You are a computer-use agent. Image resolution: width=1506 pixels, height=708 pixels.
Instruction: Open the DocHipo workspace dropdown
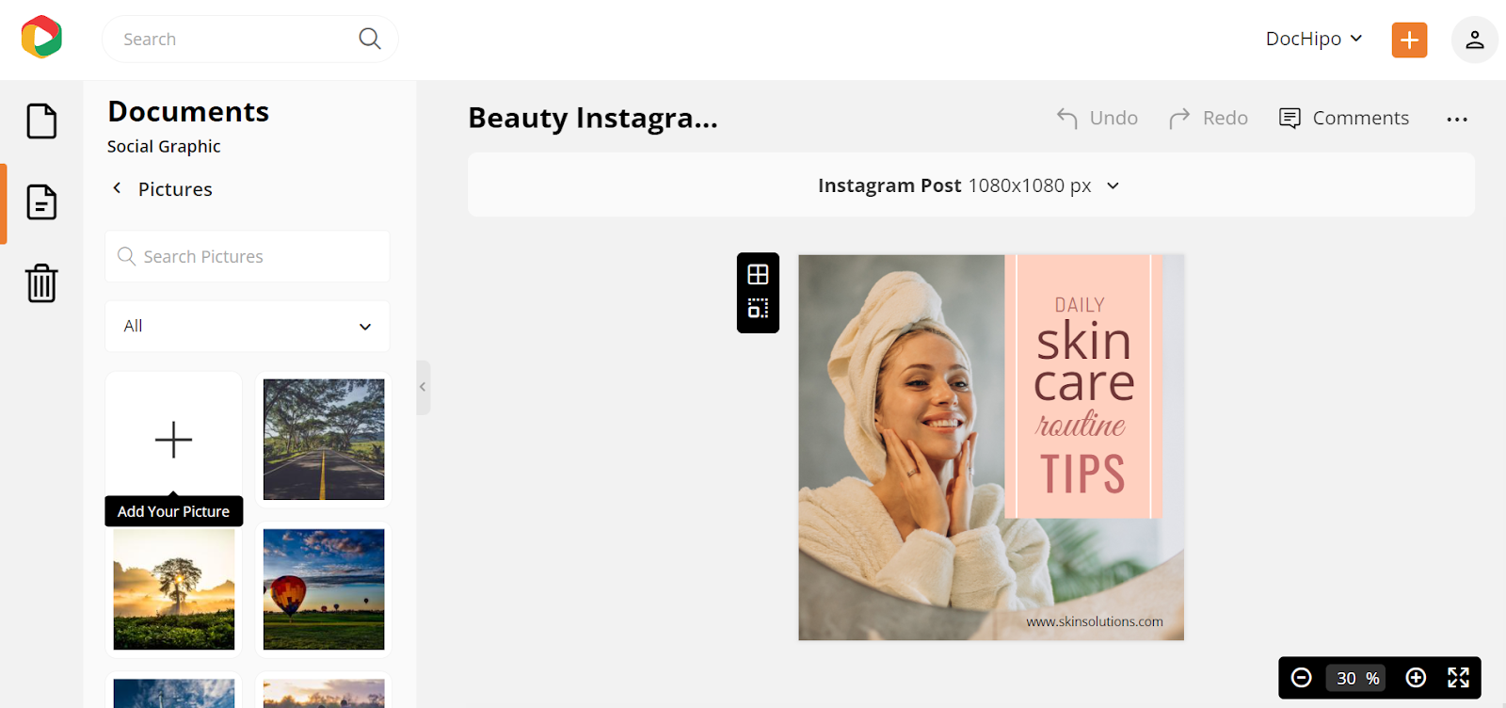point(1314,39)
